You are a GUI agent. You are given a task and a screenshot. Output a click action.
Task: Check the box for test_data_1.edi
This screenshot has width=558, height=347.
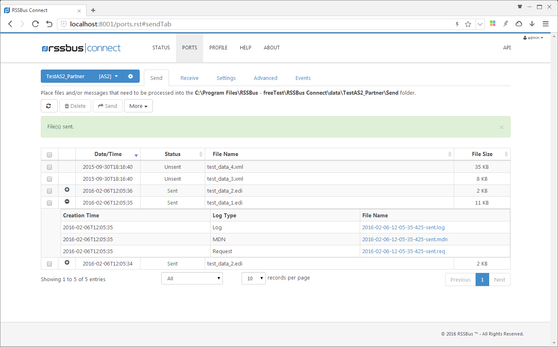pyautogui.click(x=49, y=203)
